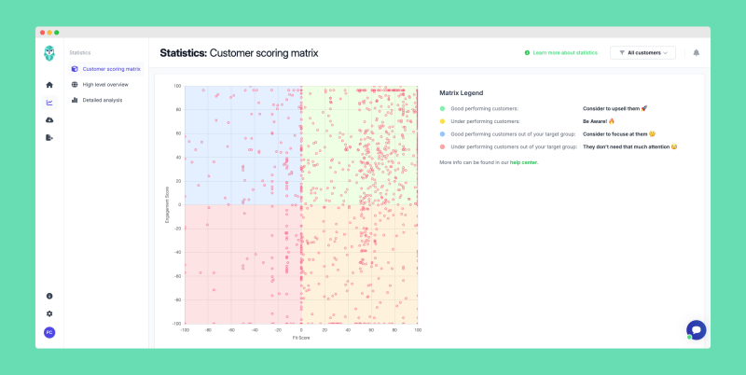The width and height of the screenshot is (746, 375).
Task: Click Learn more about statistics link
Action: (564, 53)
